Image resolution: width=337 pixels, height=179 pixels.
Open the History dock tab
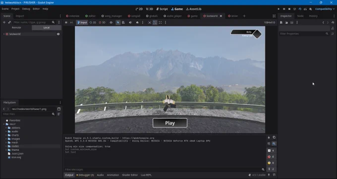[313, 16]
